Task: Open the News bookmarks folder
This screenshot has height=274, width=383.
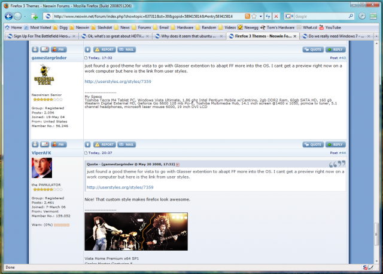Action: pyautogui.click(x=121, y=27)
